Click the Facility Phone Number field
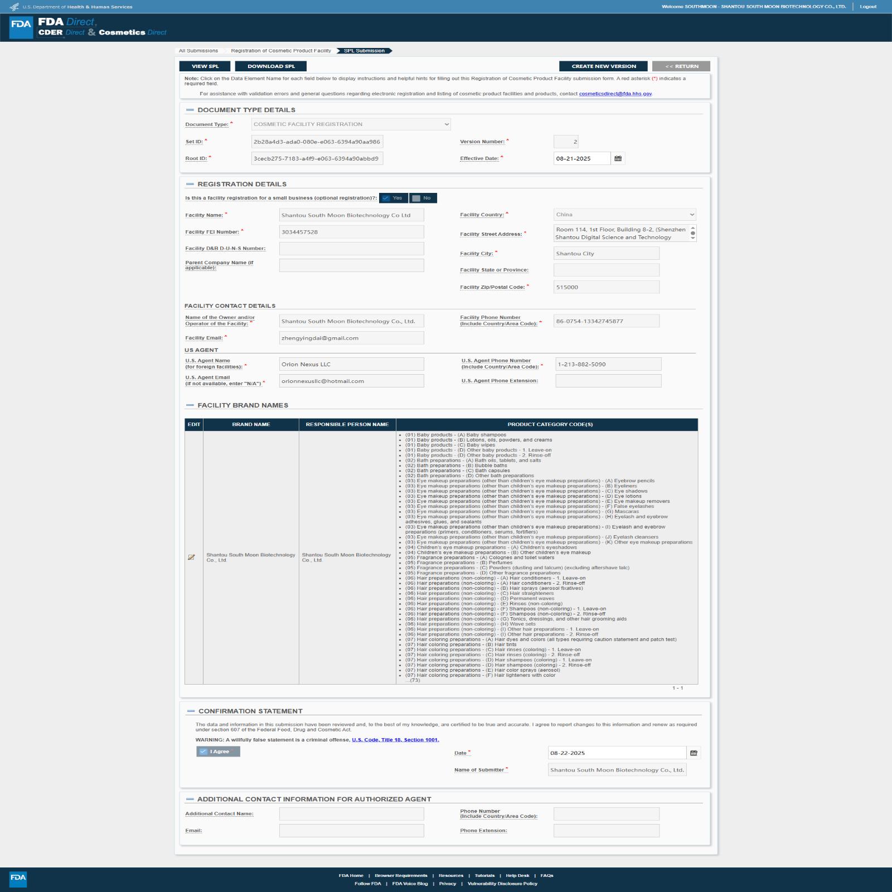 click(x=607, y=321)
